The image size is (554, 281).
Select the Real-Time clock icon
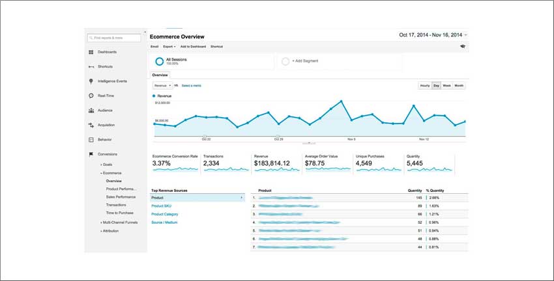[x=91, y=96]
